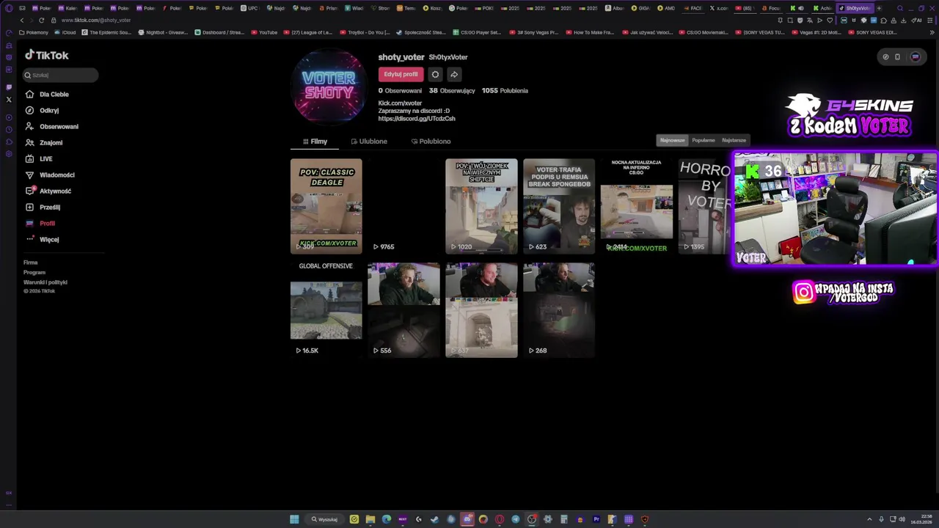Open a new browser tab
Screen dimensions: 939x528
(879, 8)
